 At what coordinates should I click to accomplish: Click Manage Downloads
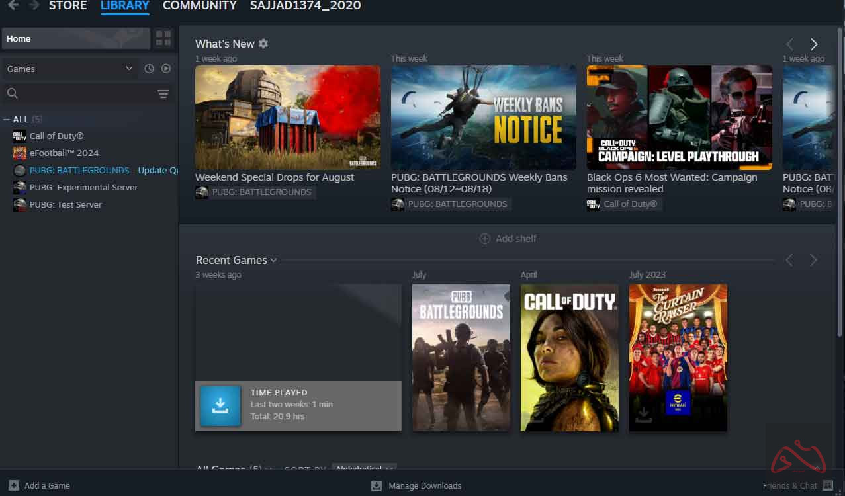[x=424, y=485]
